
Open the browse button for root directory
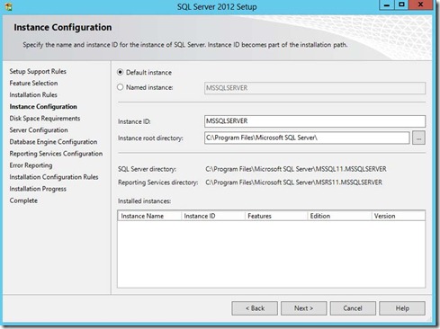coord(418,138)
